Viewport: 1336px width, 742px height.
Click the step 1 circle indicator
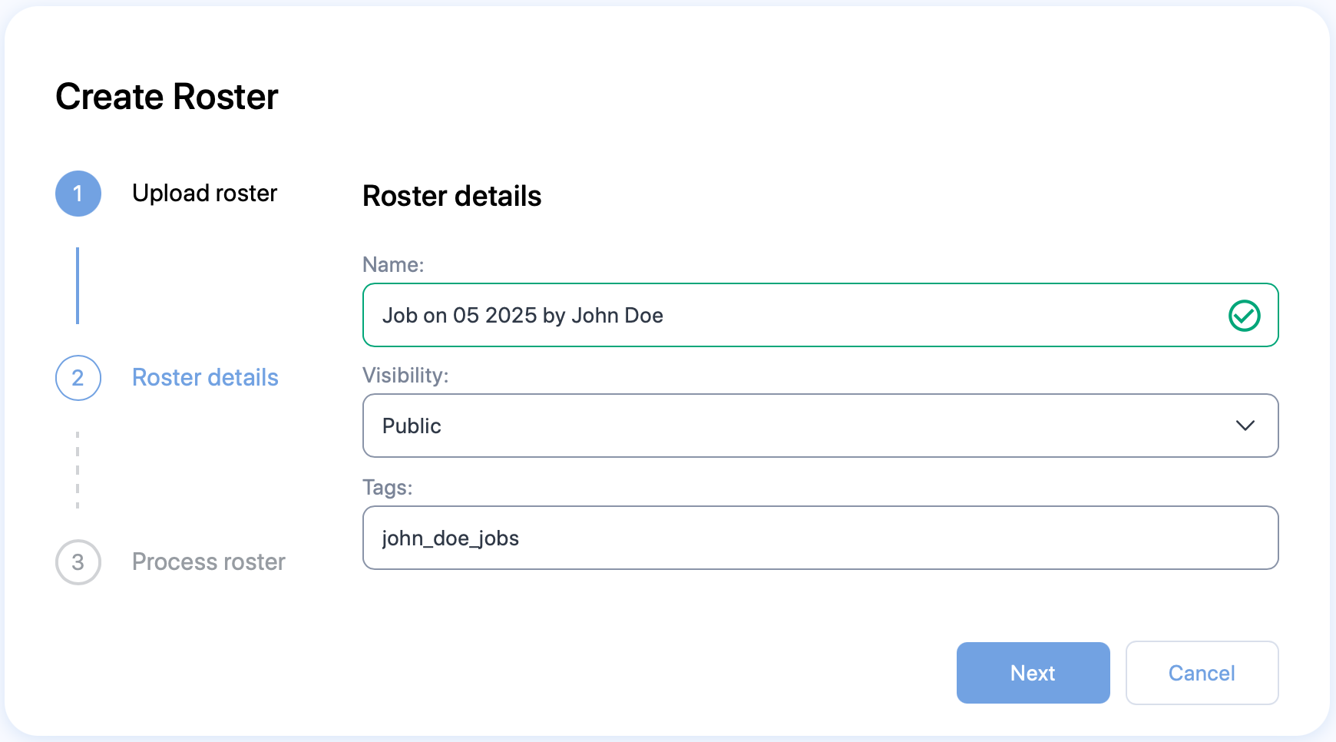78,194
